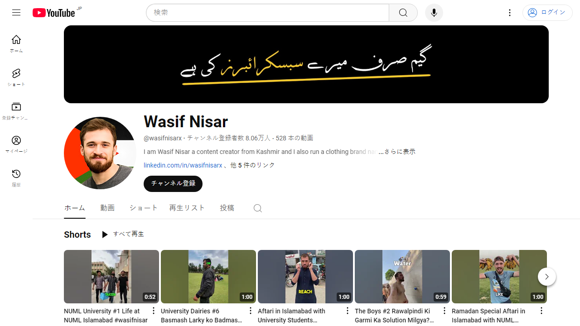Search within channel via magnifier icon
Screen dimensions: 580x326
pyautogui.click(x=258, y=208)
